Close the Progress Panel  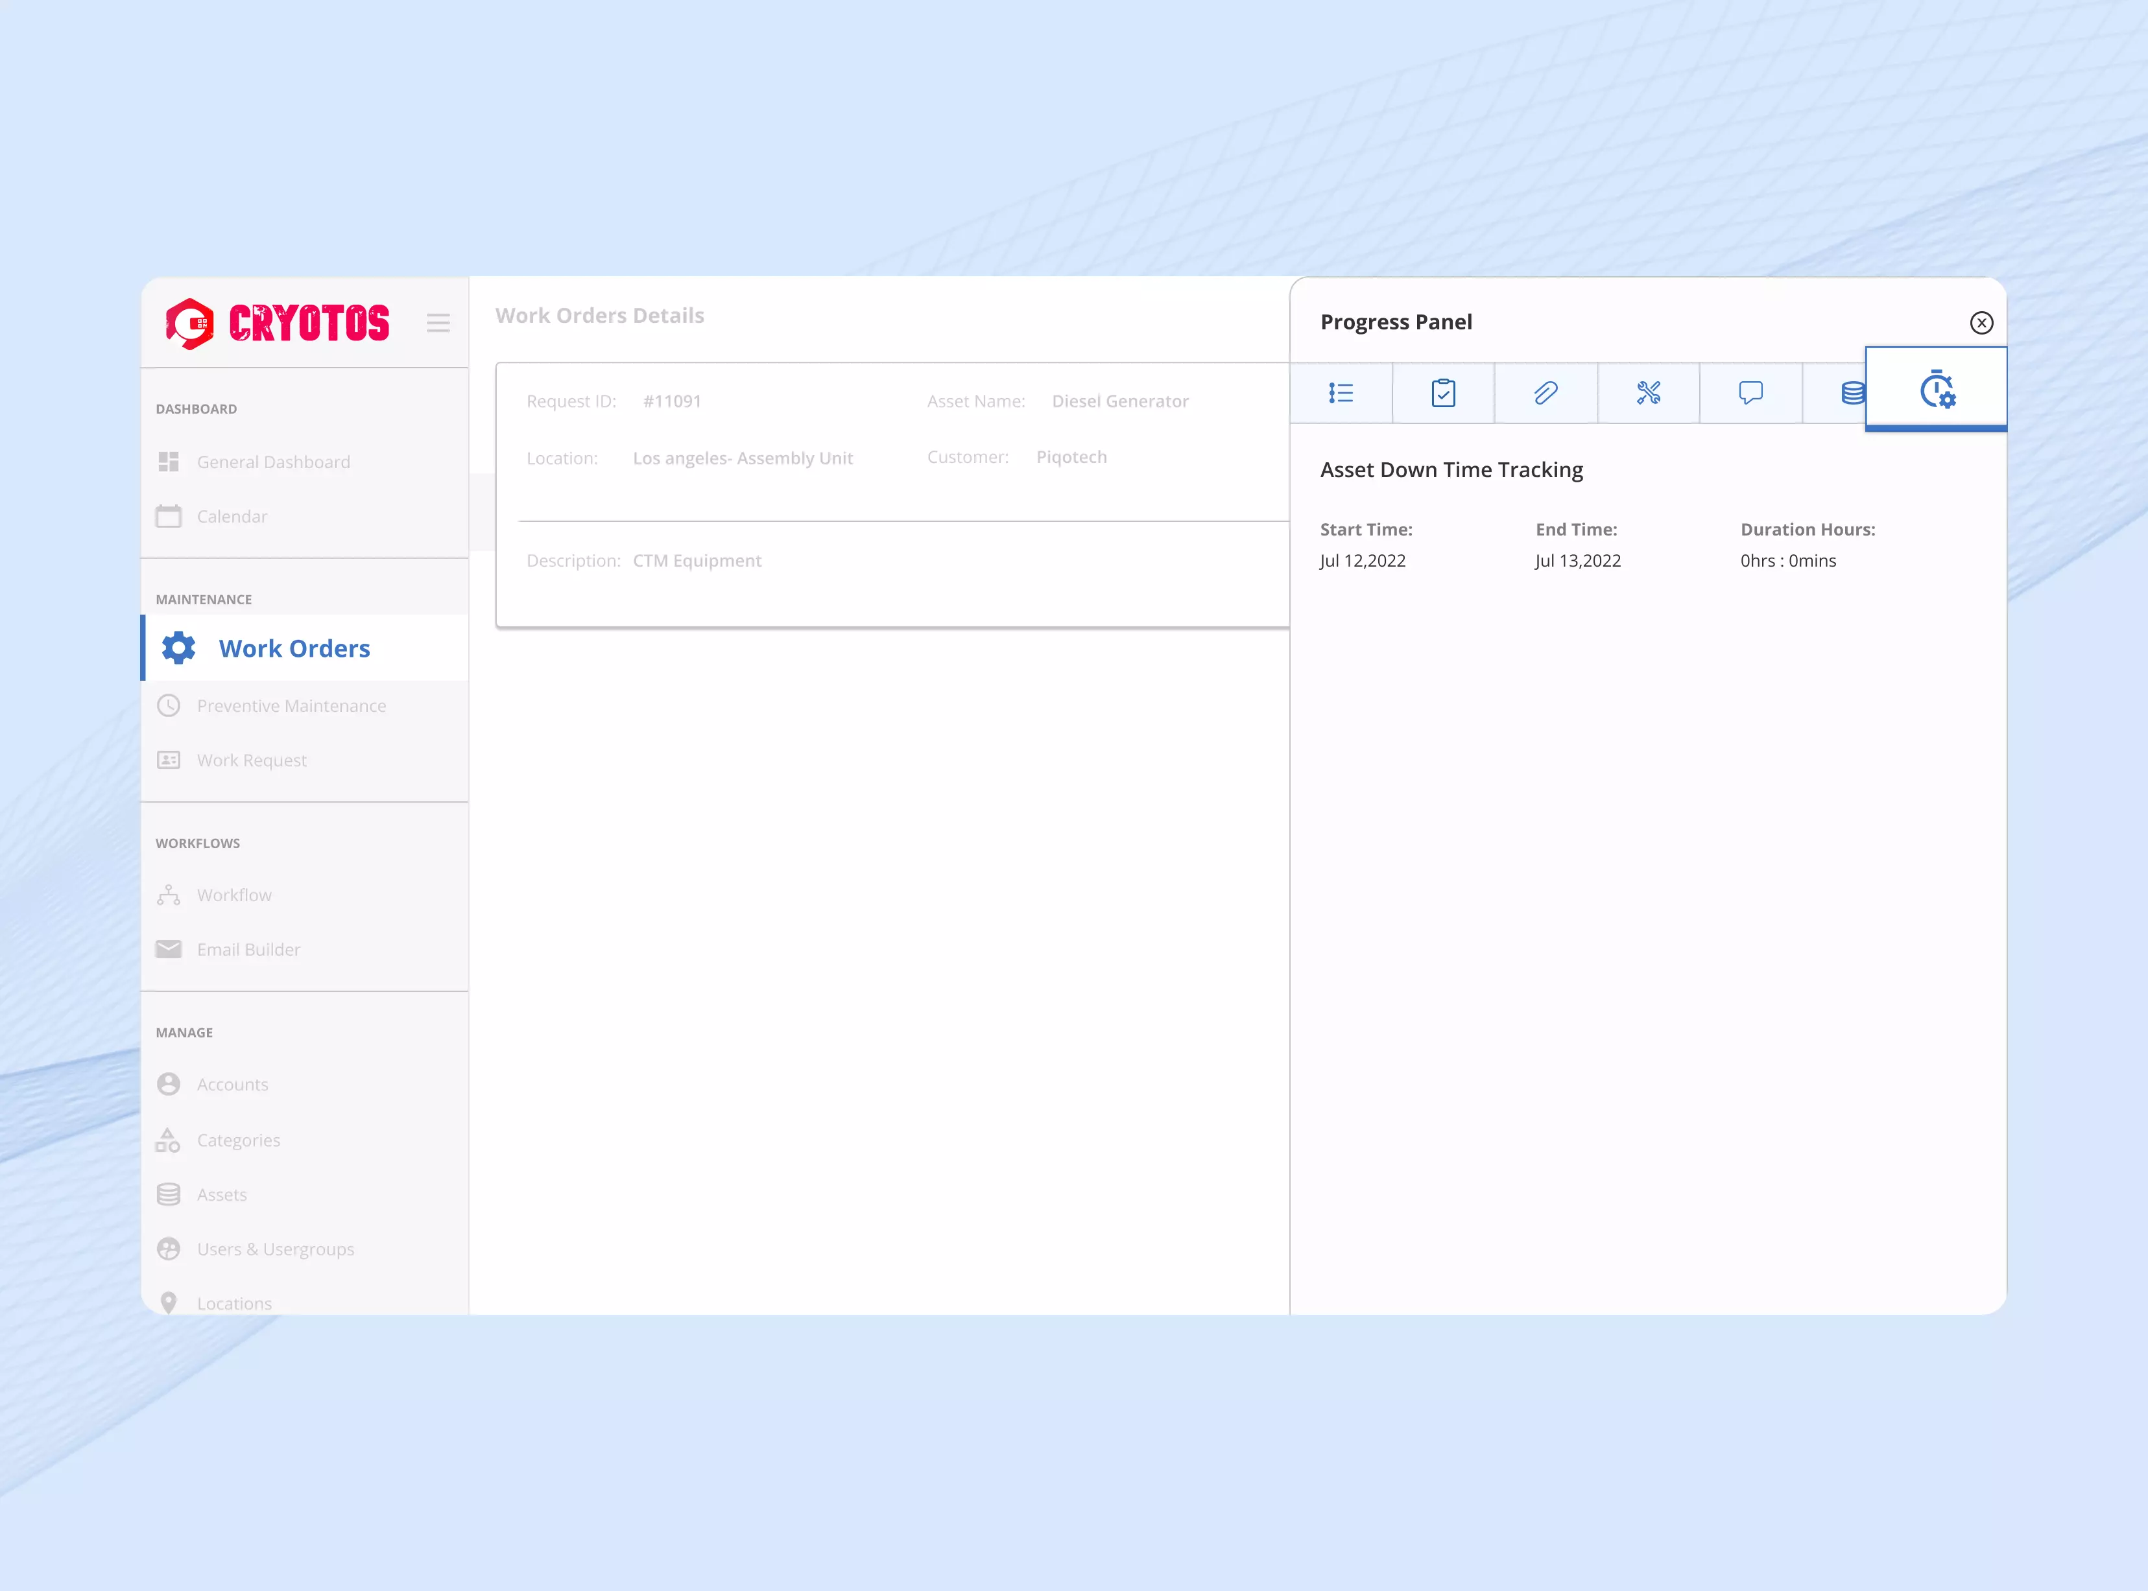click(x=1981, y=323)
